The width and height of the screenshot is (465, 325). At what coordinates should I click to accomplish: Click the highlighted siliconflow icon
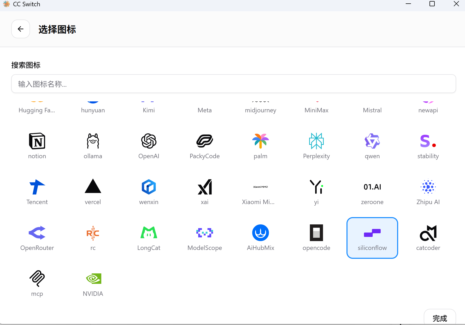[x=372, y=238]
